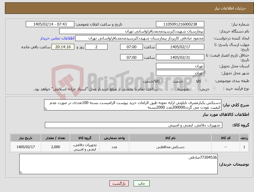Click the شماره نیاز number field
The image size is (254, 192).
pyautogui.click(x=180, y=24)
